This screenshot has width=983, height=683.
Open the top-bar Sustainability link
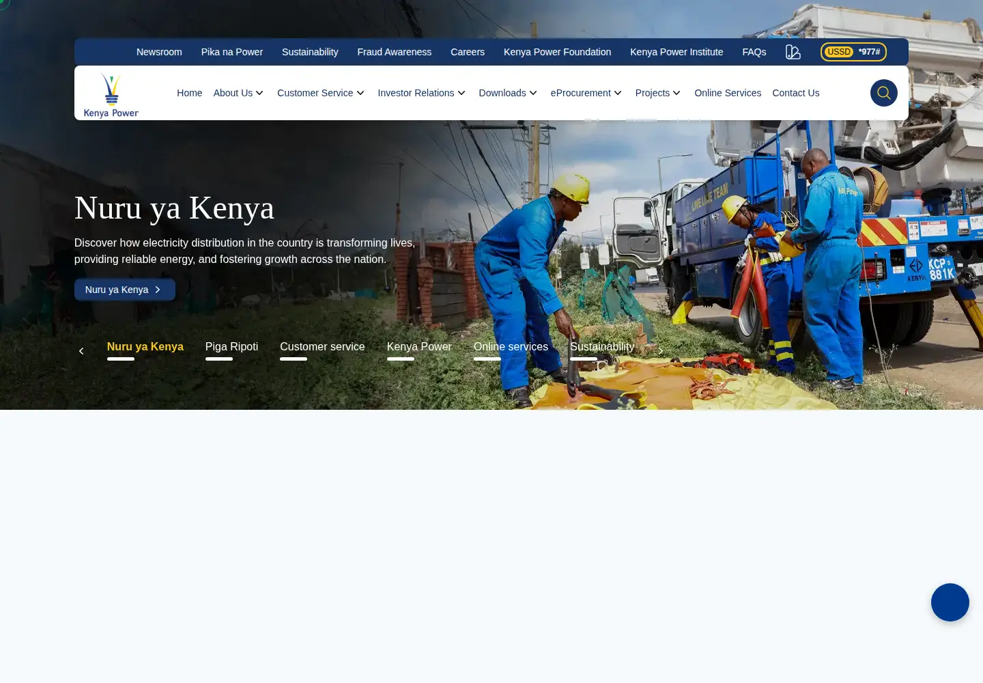tap(310, 52)
